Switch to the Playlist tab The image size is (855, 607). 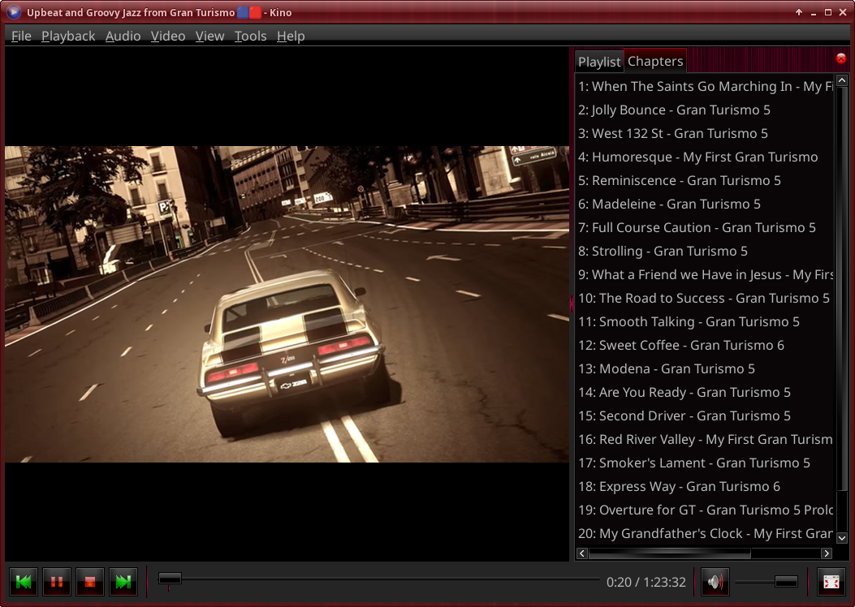[x=599, y=62]
